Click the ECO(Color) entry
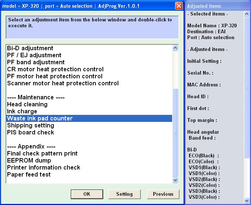251x205 pixels. (203, 162)
